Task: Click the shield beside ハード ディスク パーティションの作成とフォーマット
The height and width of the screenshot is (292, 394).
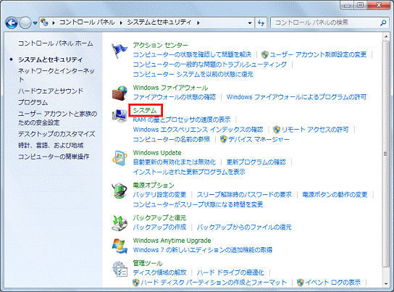Action: point(136,283)
